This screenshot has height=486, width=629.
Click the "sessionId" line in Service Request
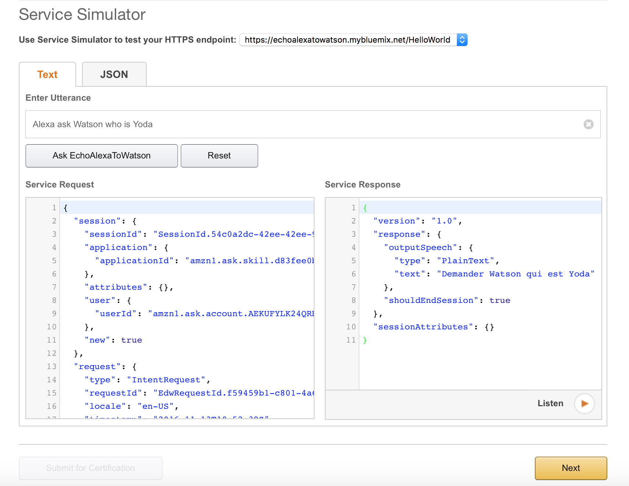tap(199, 234)
